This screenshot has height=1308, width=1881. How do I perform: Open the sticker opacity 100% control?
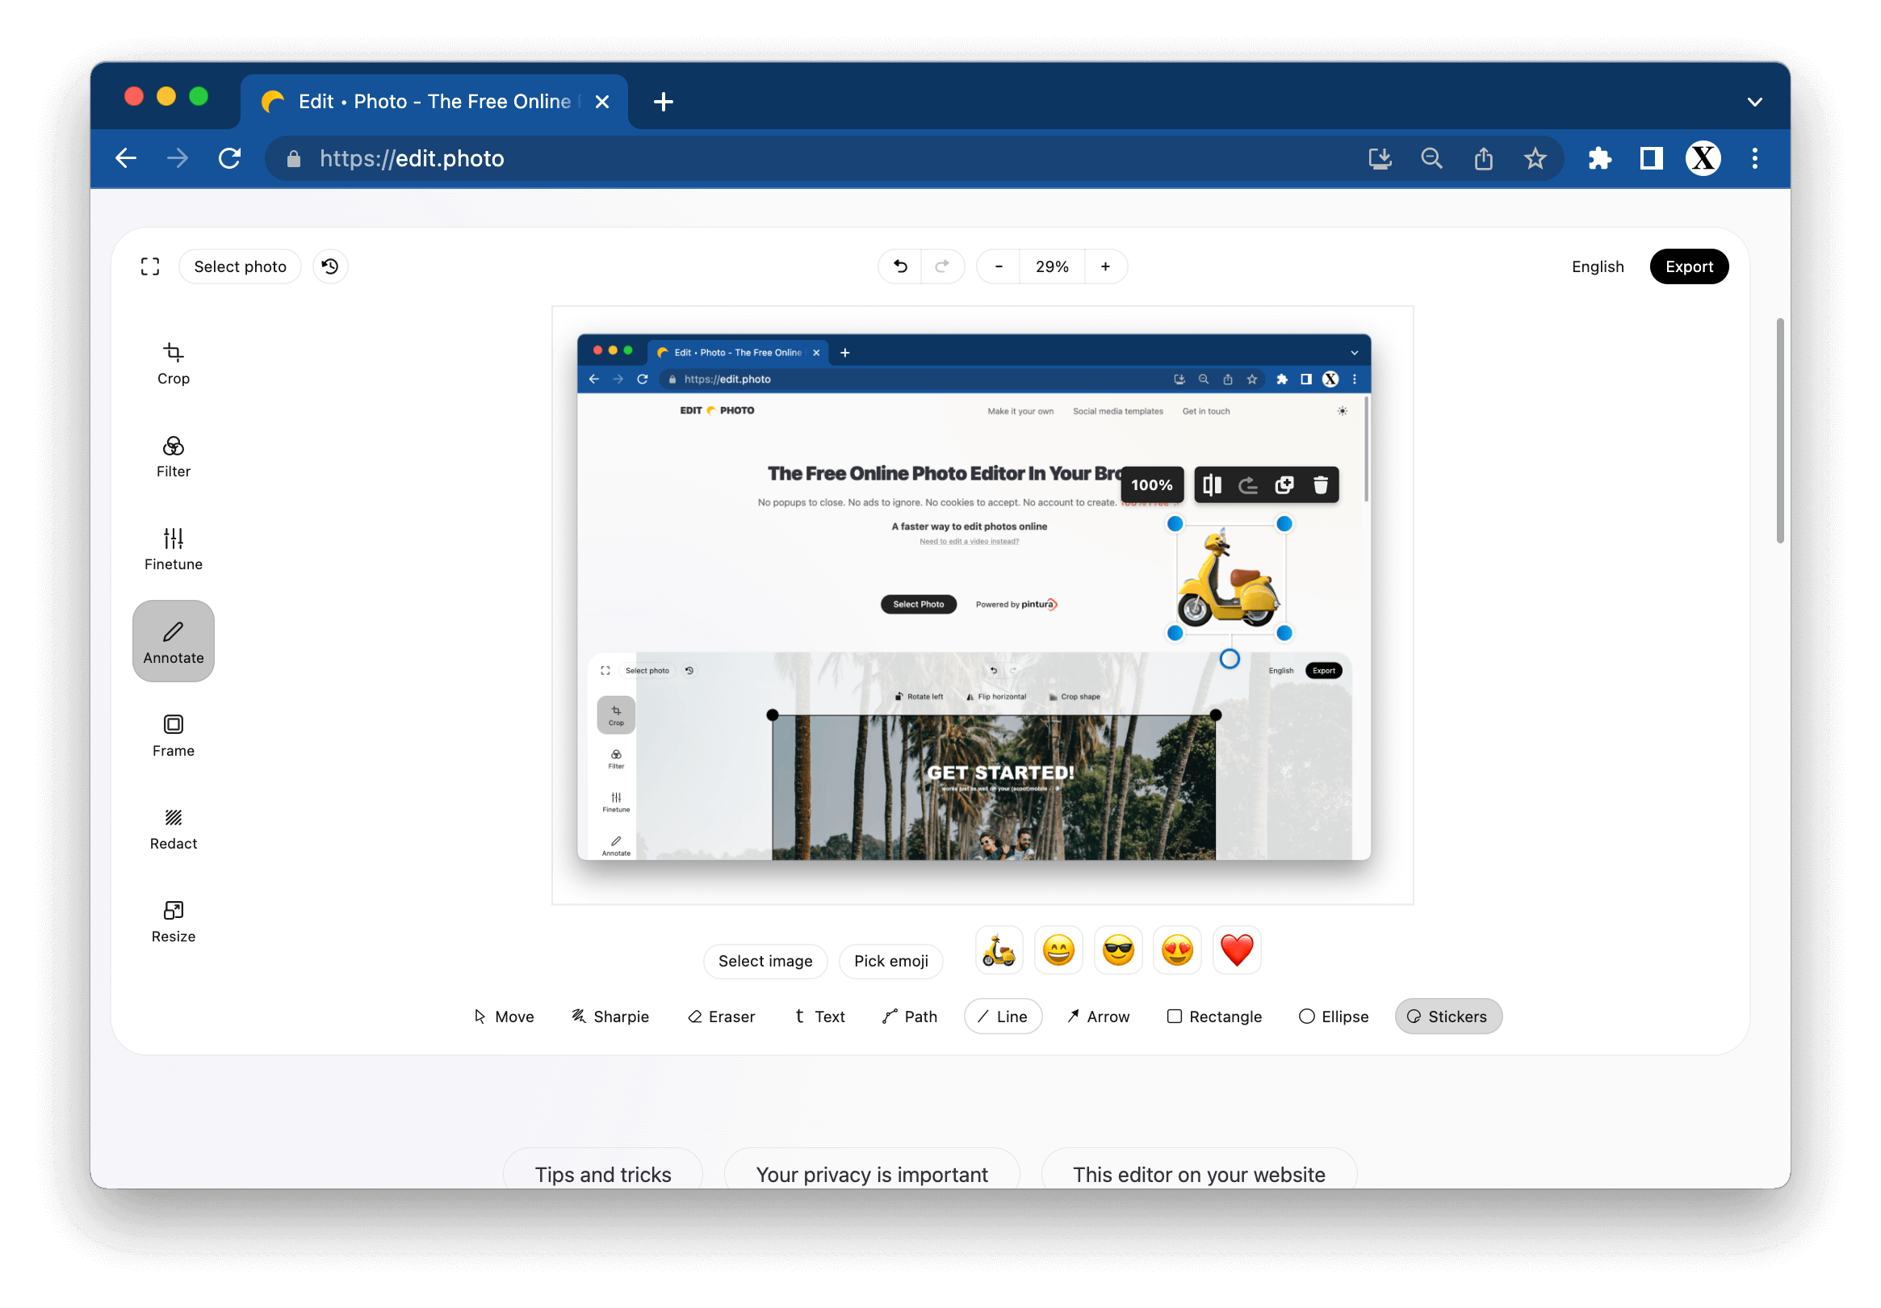click(1151, 485)
